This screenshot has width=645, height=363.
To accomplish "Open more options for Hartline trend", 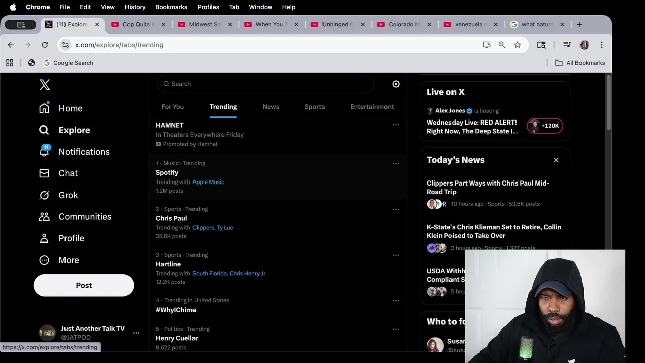I will (x=396, y=255).
